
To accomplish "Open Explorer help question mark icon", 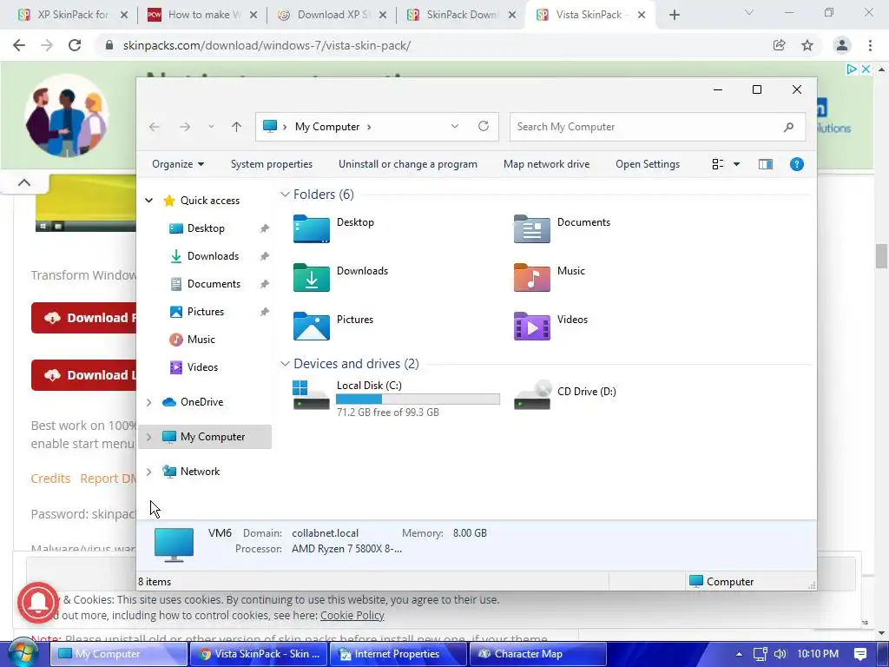I will coord(797,164).
